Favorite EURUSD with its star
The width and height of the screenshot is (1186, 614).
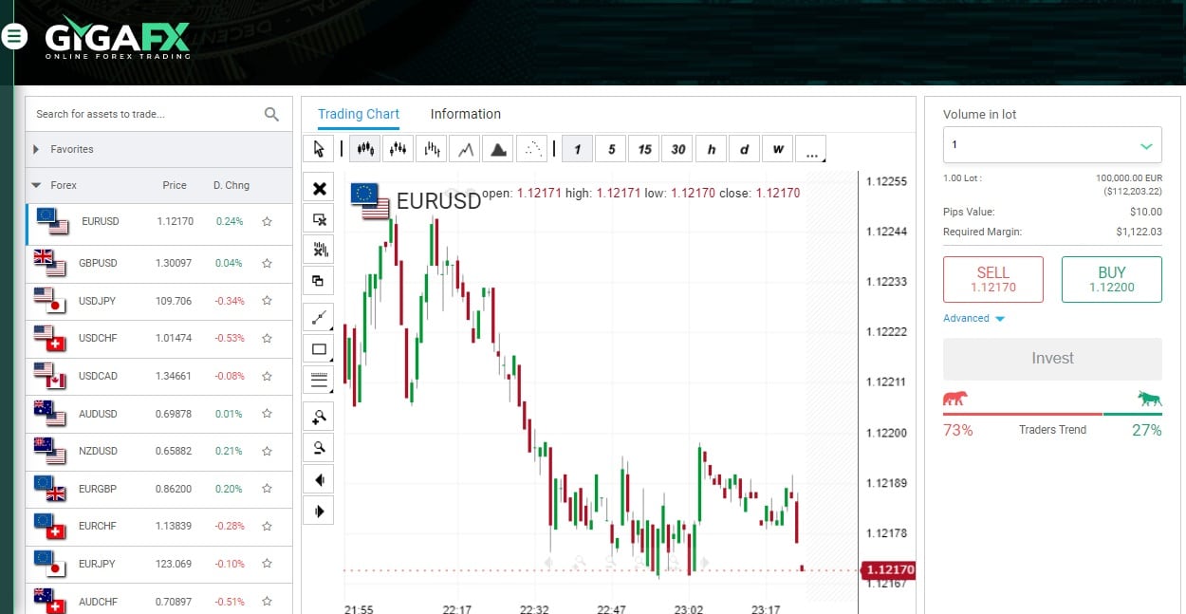click(x=267, y=221)
